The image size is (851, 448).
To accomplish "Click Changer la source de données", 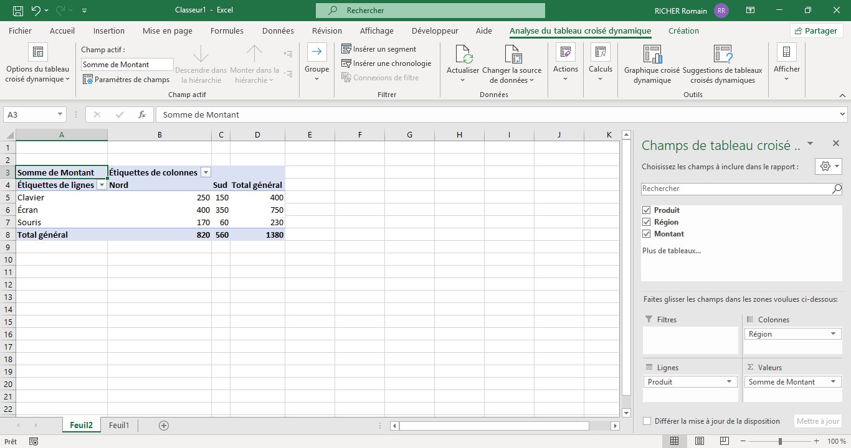I will point(512,65).
